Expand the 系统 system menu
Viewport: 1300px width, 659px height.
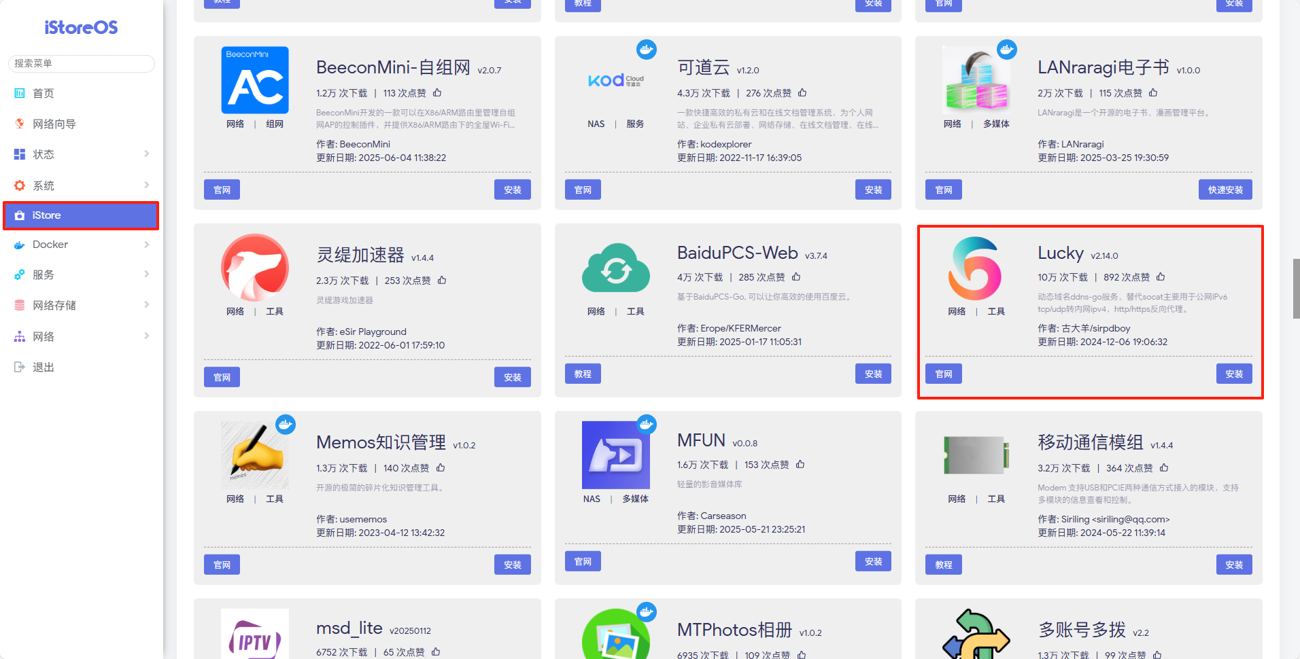pyautogui.click(x=82, y=185)
